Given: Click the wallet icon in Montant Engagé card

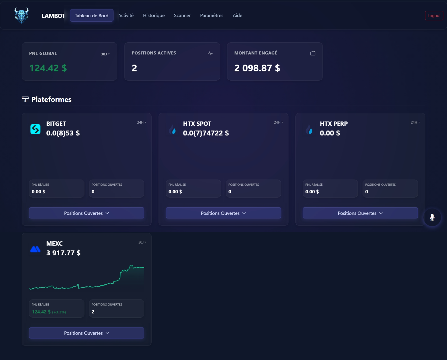Looking at the screenshot, I should click(313, 53).
